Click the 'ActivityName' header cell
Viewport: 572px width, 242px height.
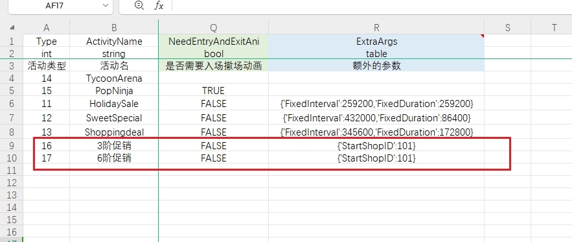[114, 42]
